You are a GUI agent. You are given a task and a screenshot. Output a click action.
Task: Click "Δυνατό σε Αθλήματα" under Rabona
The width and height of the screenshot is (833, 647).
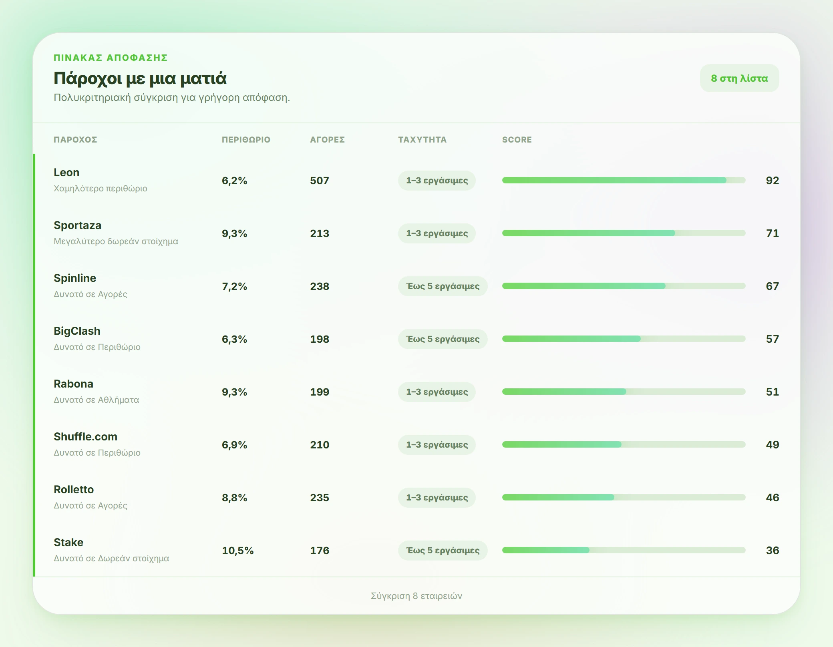pyautogui.click(x=96, y=400)
